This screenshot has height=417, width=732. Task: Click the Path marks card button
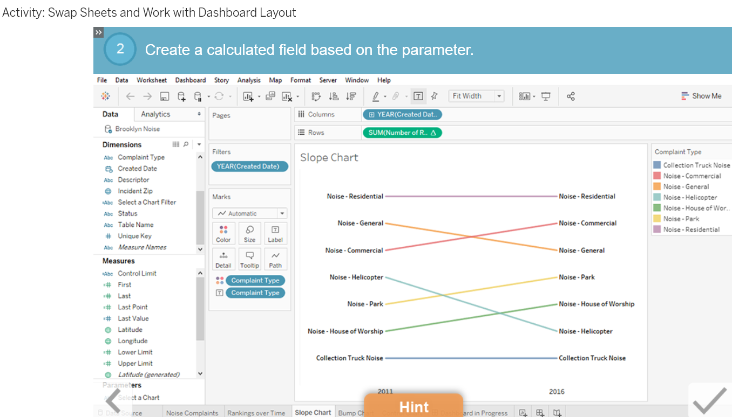pos(275,259)
